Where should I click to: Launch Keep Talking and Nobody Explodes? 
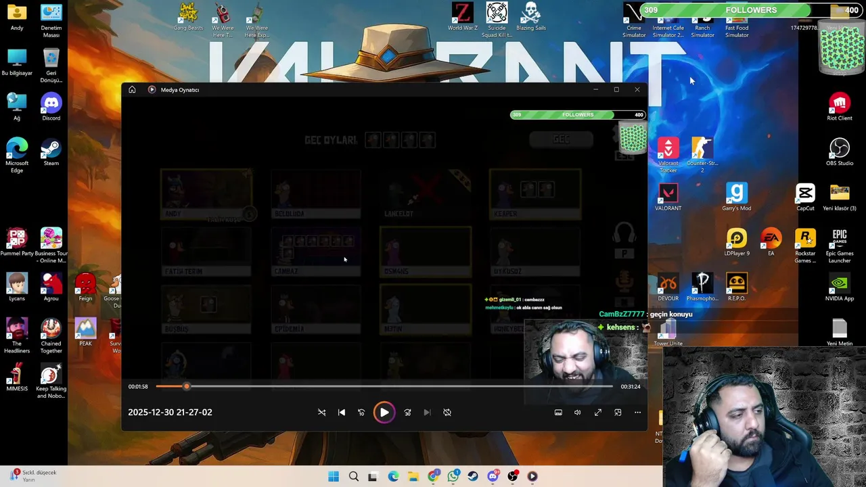pyautogui.click(x=51, y=381)
